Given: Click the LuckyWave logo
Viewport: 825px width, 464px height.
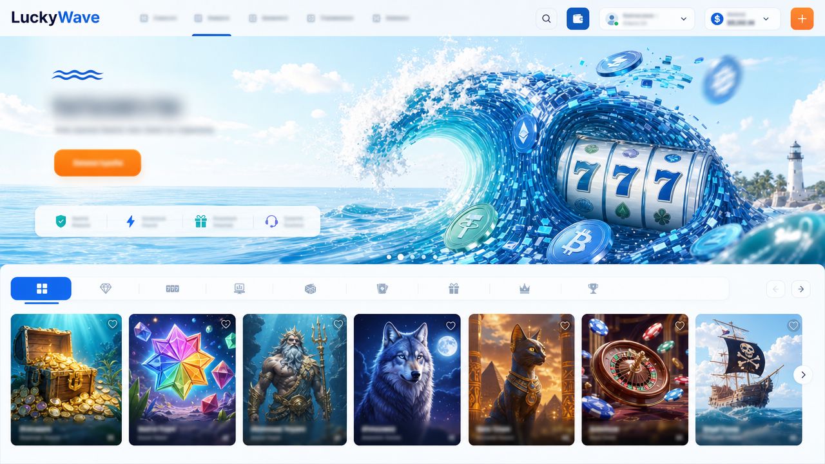Looking at the screenshot, I should click(55, 18).
